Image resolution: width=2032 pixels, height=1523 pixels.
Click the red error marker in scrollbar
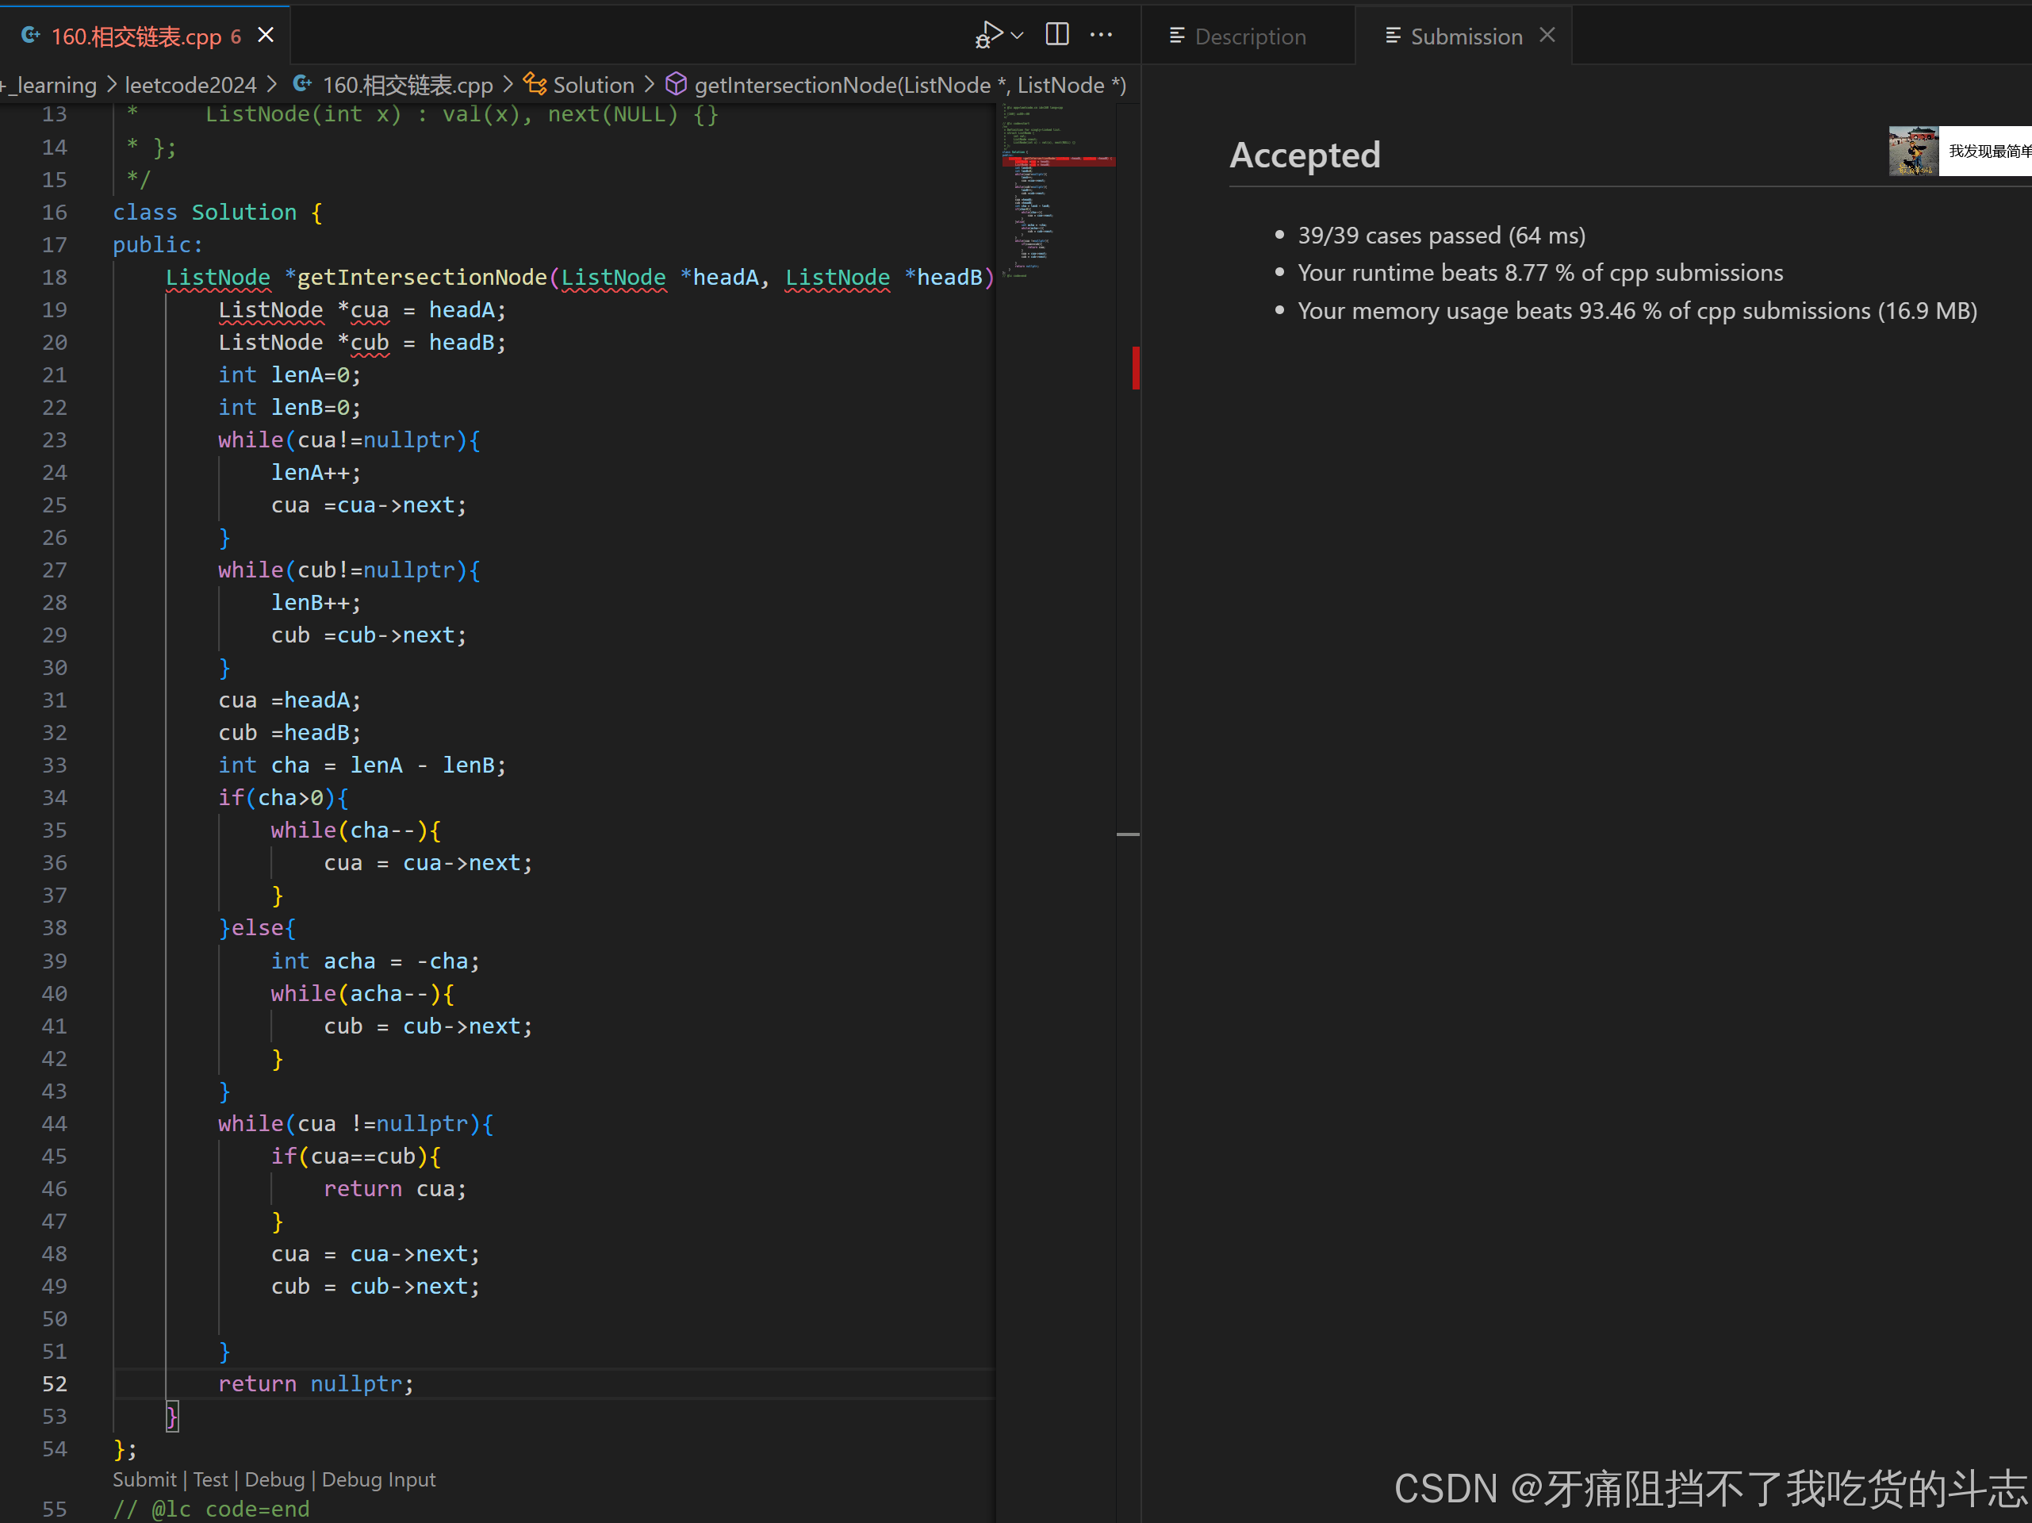point(1137,368)
